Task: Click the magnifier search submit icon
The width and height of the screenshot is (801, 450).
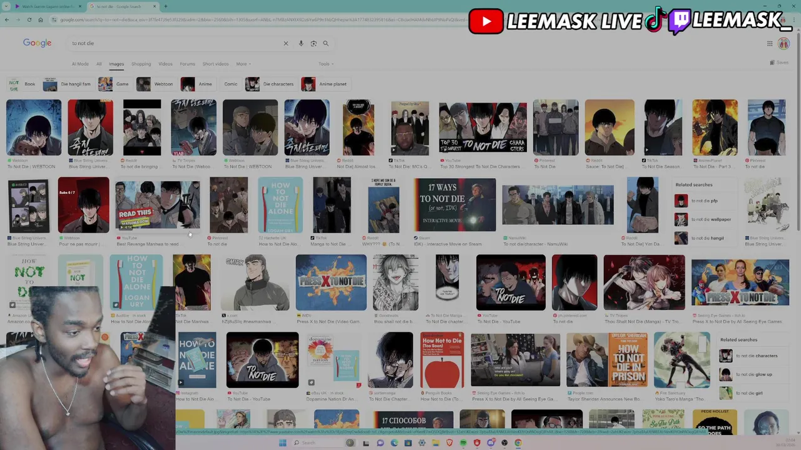Action: coord(325,43)
